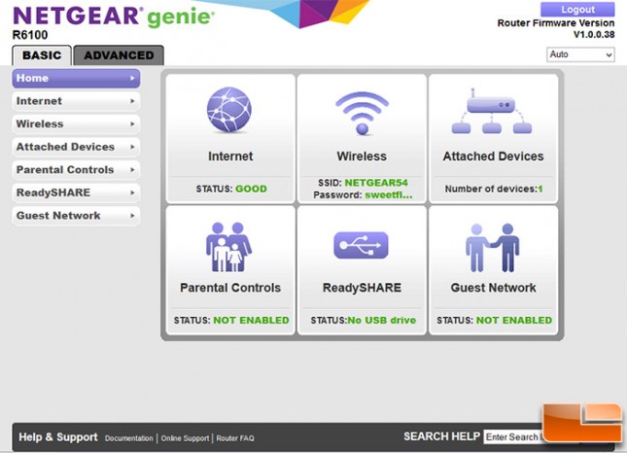Click the Internet STATUS: GOOD text
The width and height of the screenshot is (627, 453).
click(x=231, y=189)
